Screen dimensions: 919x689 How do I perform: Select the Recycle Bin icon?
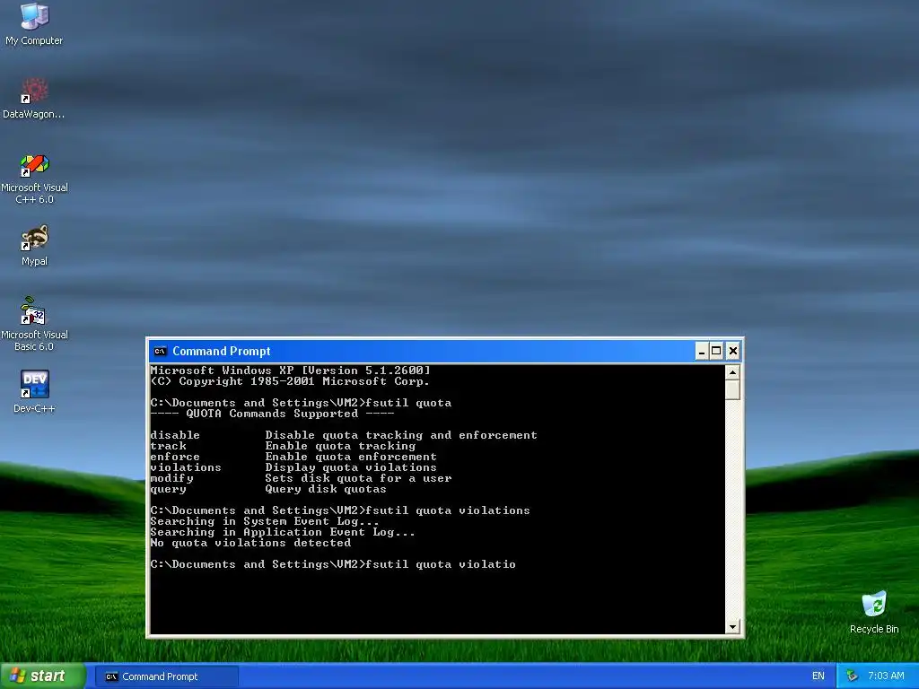[x=874, y=613]
